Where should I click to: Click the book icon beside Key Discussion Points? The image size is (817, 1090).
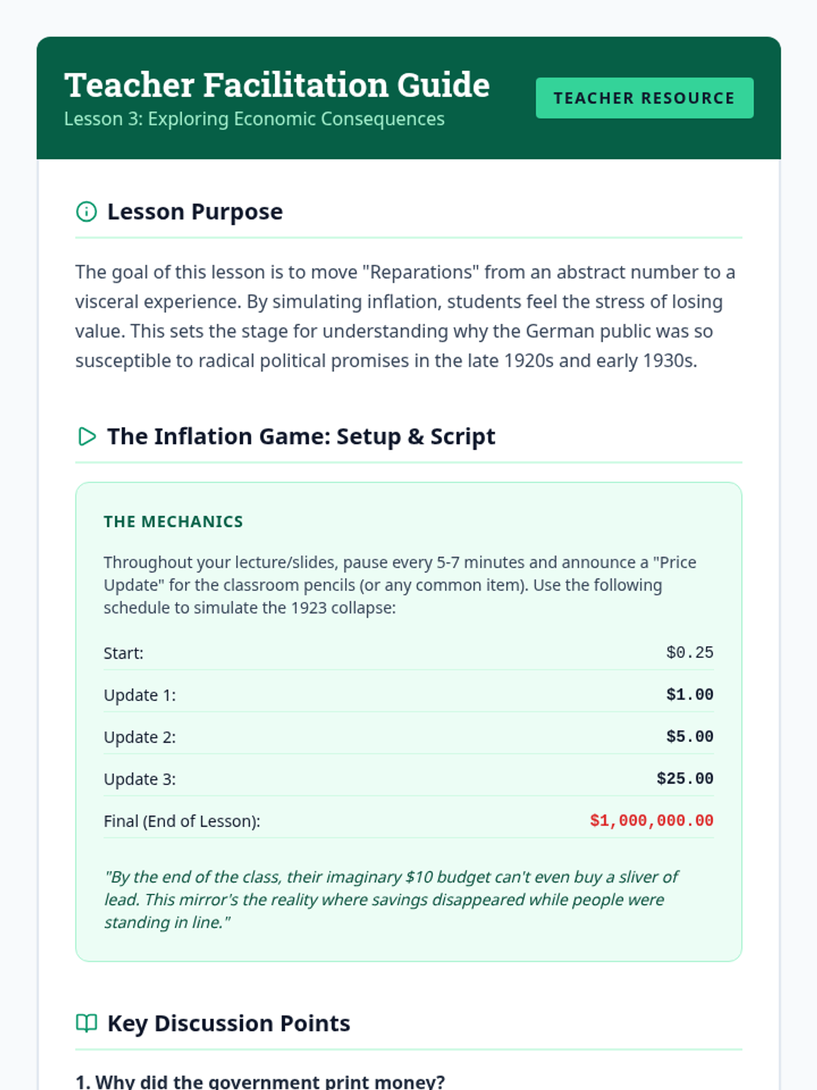point(86,1023)
